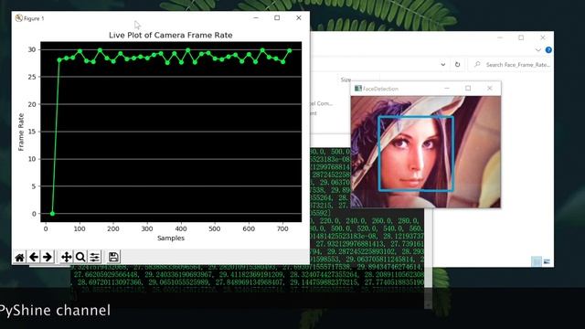Activate the Pan axes tool

pyautogui.click(x=67, y=257)
